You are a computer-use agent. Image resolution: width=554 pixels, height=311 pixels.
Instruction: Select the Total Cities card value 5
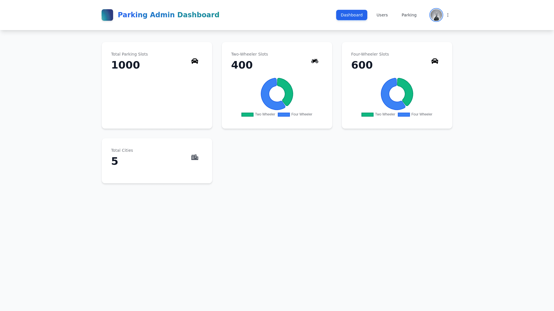click(115, 161)
